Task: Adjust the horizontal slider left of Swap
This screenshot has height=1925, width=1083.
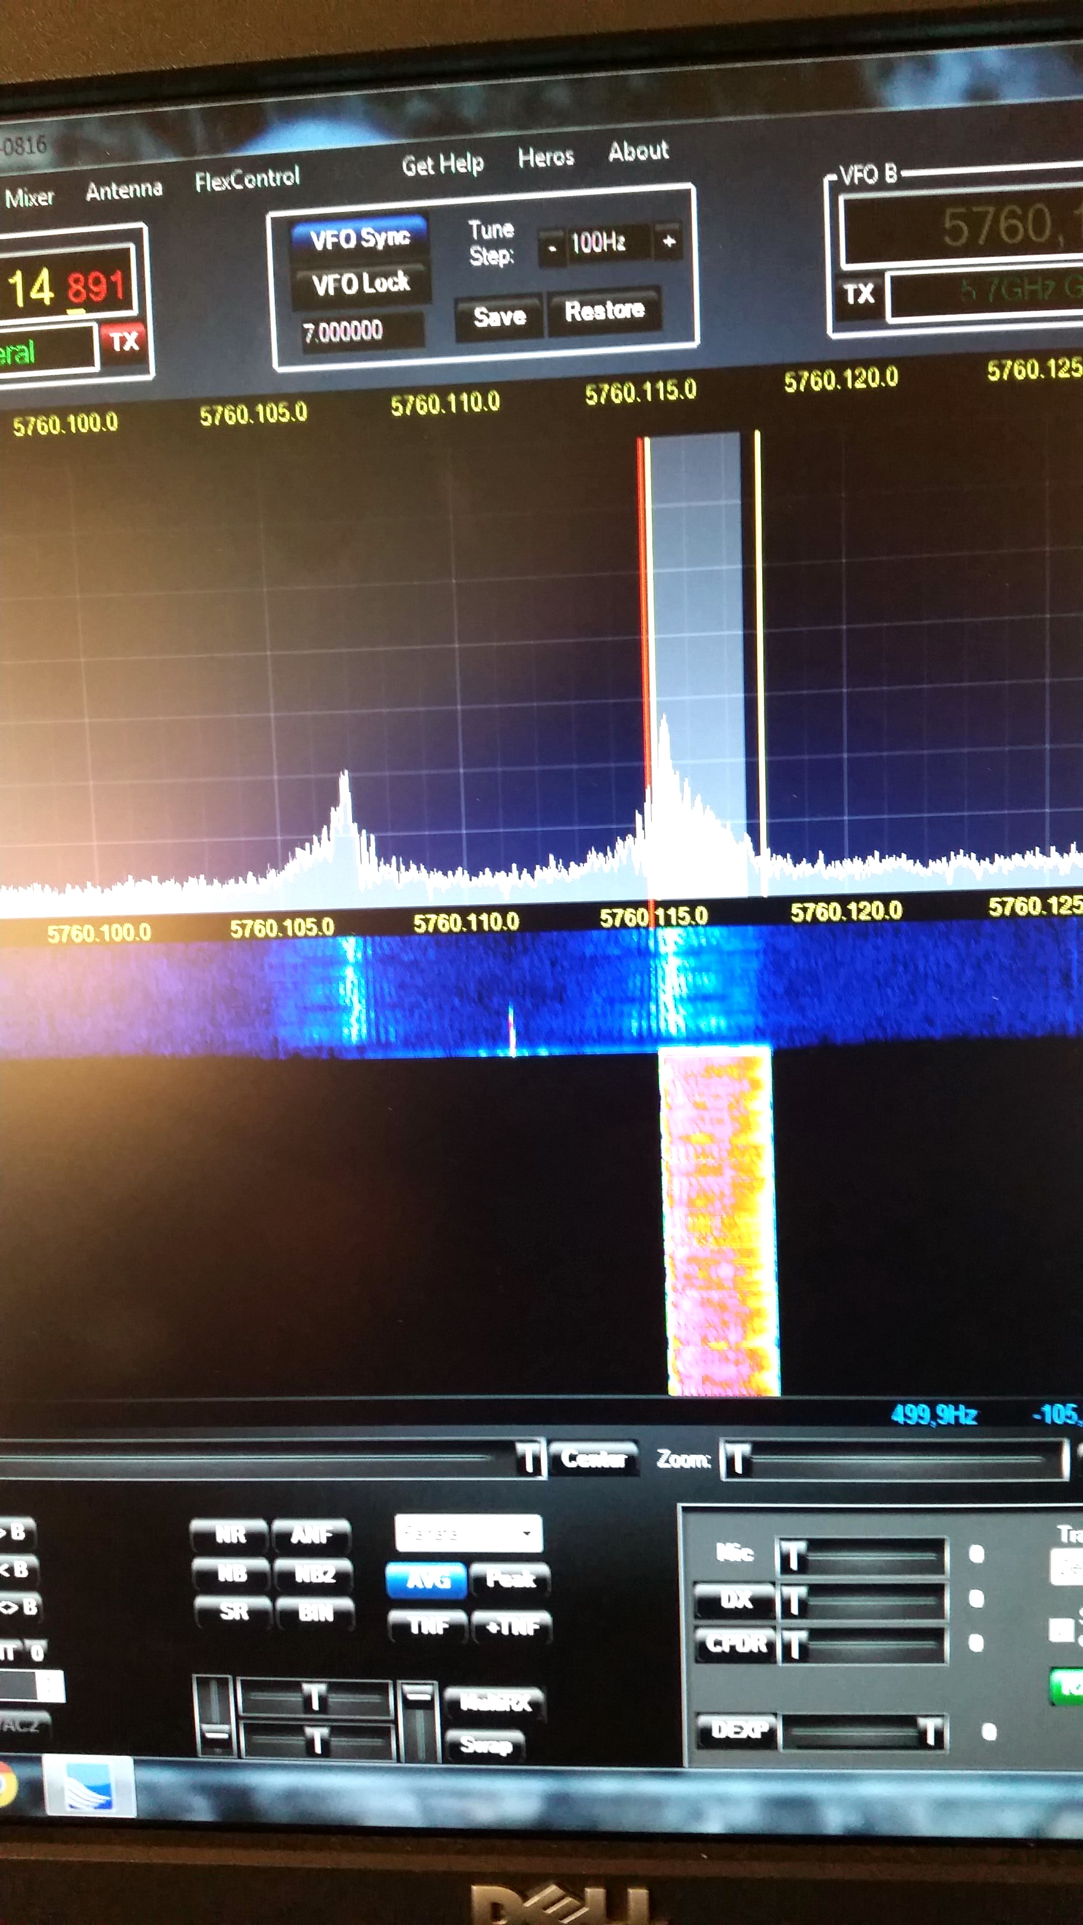Action: [x=317, y=1742]
